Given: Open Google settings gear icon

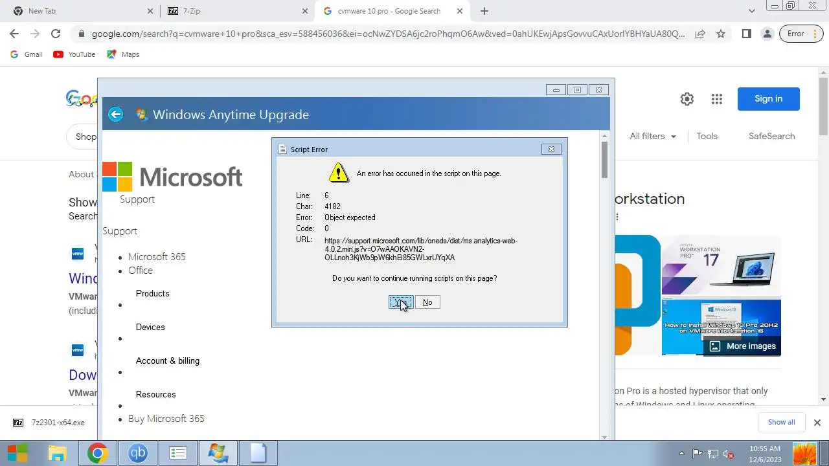Looking at the screenshot, I should [687, 99].
